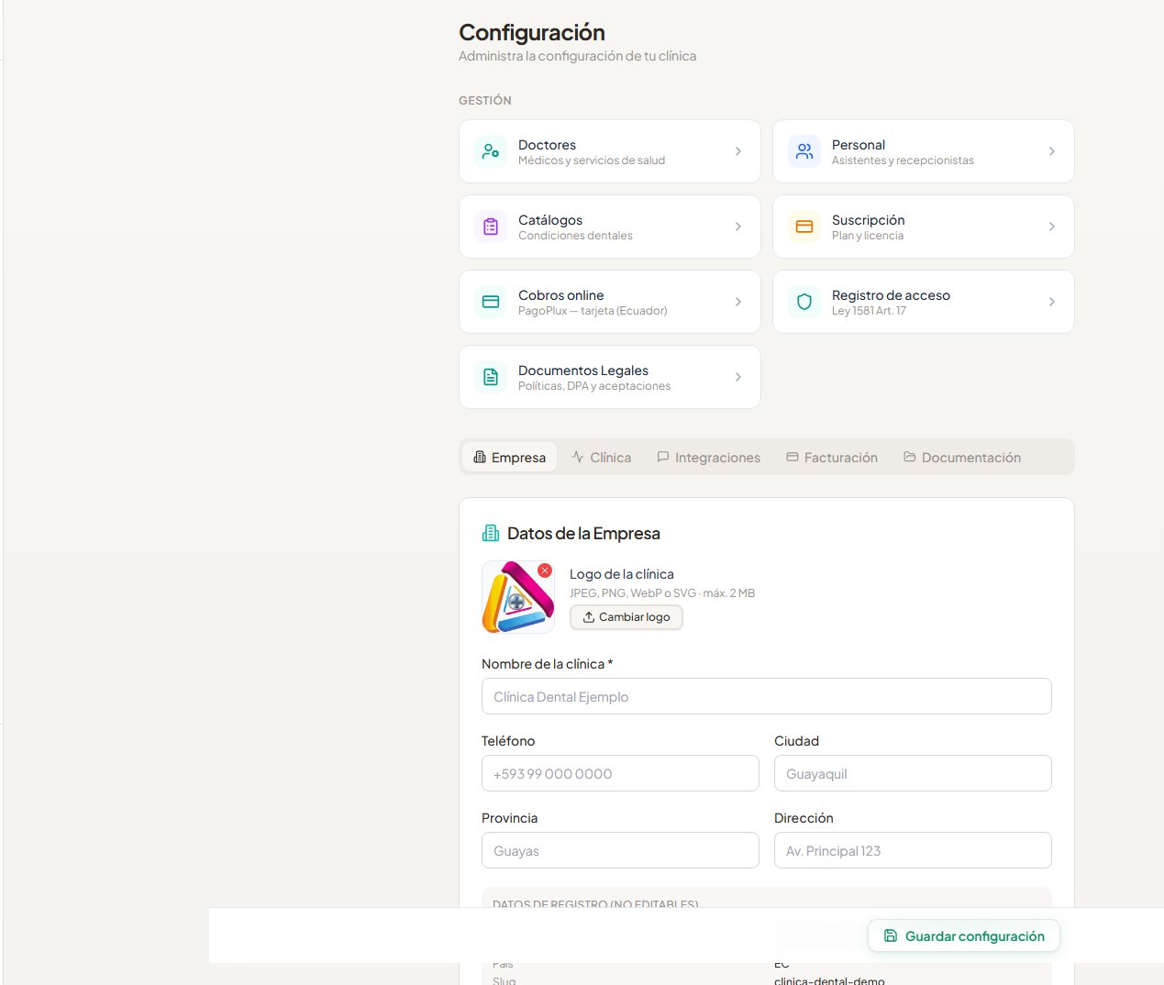Click the save icon in Guardar configuración
Viewport: 1164px width, 985px height.
890,935
